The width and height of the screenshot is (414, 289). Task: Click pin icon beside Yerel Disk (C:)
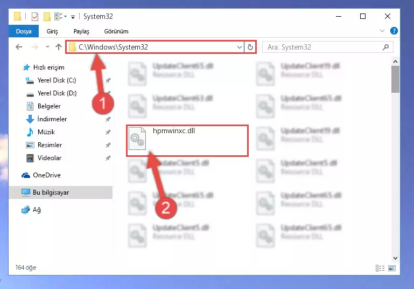(x=108, y=80)
